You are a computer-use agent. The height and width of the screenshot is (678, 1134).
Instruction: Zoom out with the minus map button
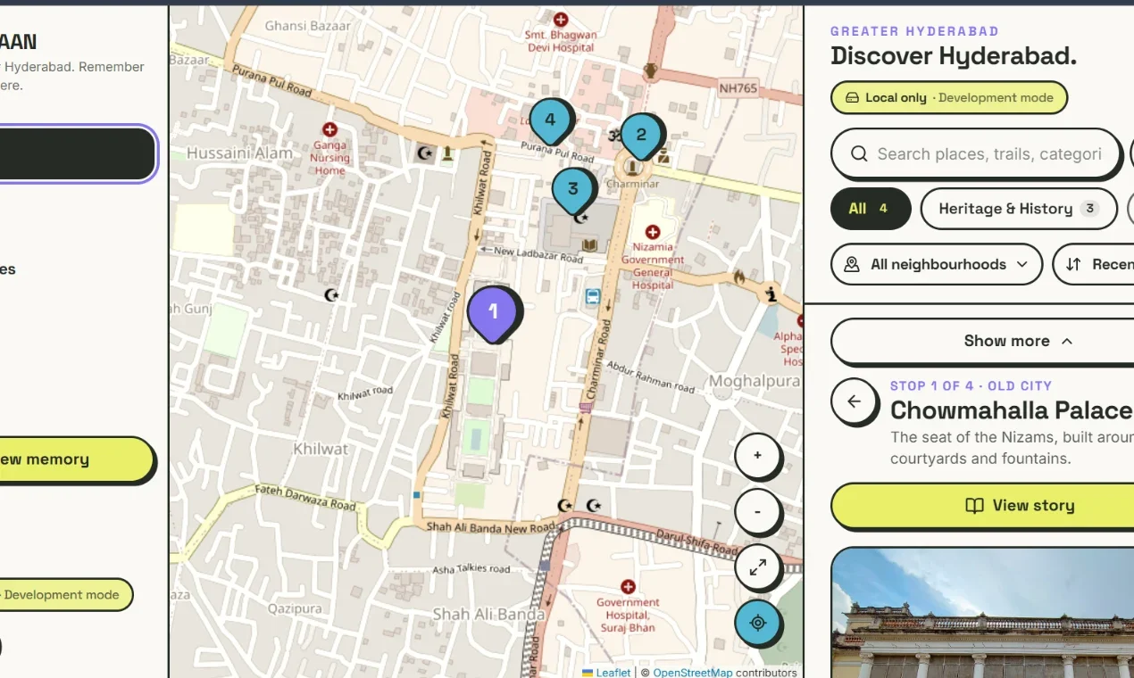(x=757, y=511)
